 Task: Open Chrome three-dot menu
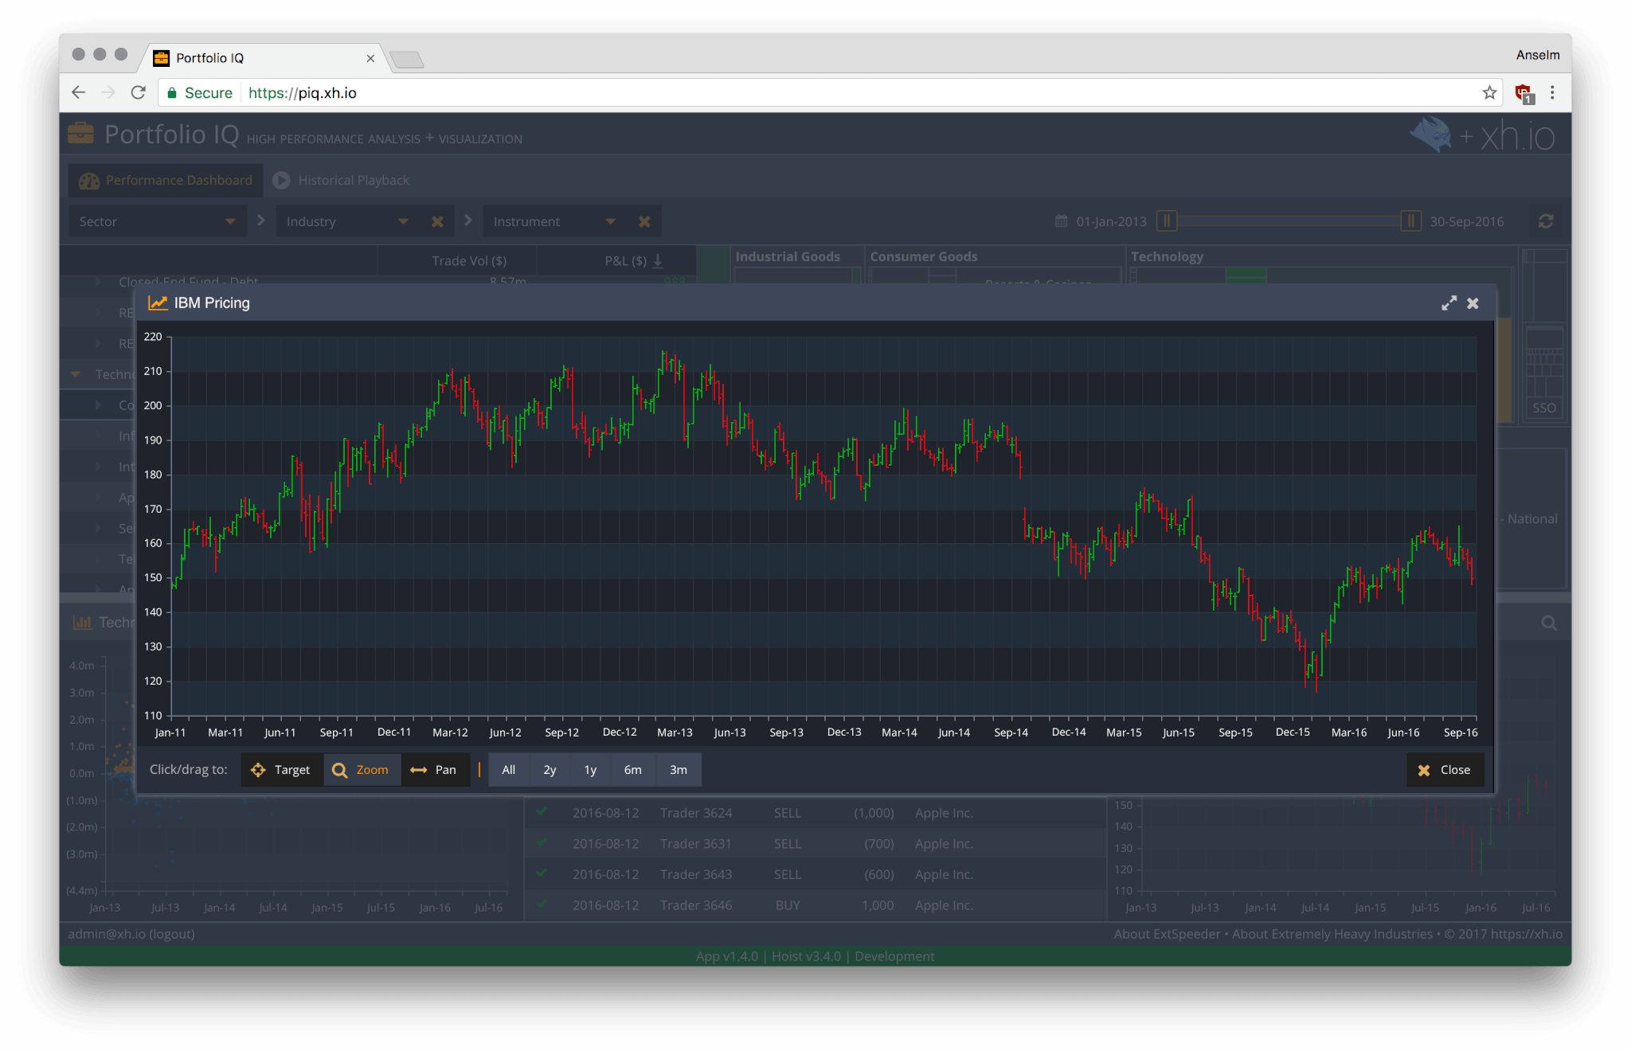tap(1552, 92)
